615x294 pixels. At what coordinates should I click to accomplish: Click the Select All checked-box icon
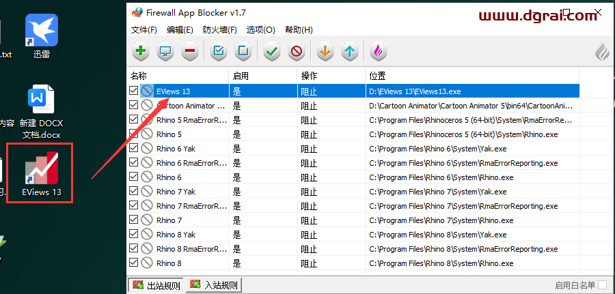point(219,51)
